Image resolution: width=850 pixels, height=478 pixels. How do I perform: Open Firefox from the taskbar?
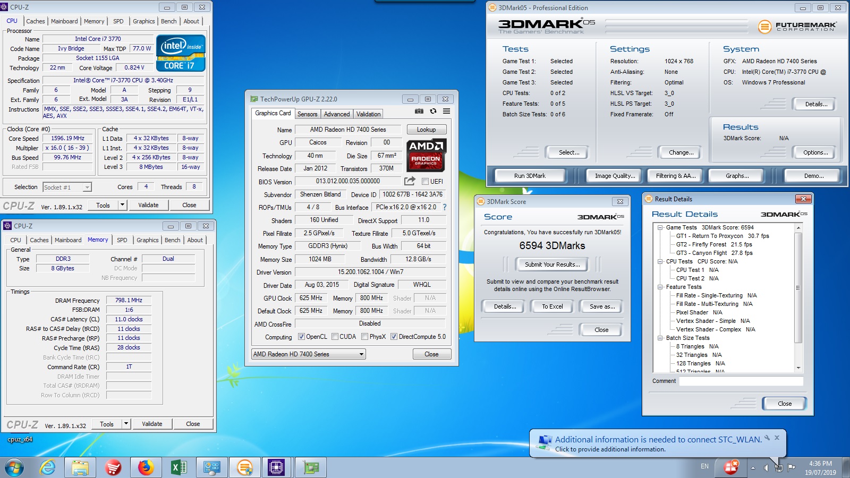[x=146, y=468]
